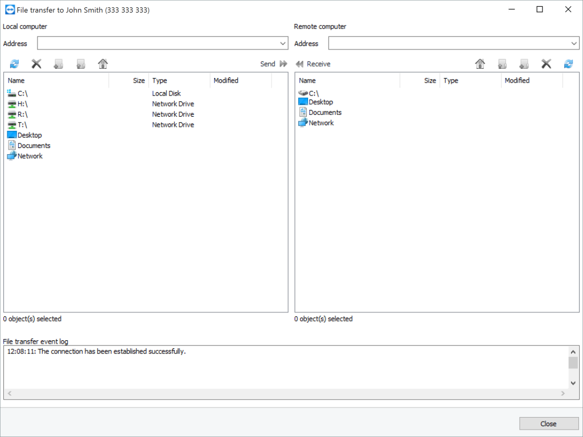Rename a file on the local computer
This screenshot has height=437, width=583.
[80, 64]
